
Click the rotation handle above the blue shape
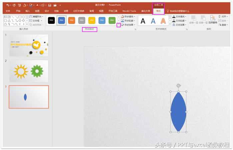[x=178, y=85]
